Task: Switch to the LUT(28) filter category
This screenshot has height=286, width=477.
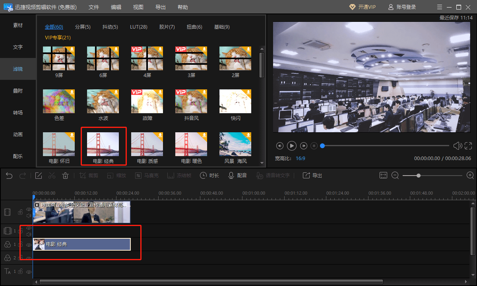Action: click(139, 27)
